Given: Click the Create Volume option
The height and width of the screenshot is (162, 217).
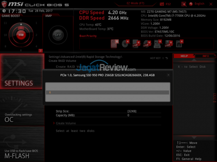Looking at the screenshot, I should 66,123.
